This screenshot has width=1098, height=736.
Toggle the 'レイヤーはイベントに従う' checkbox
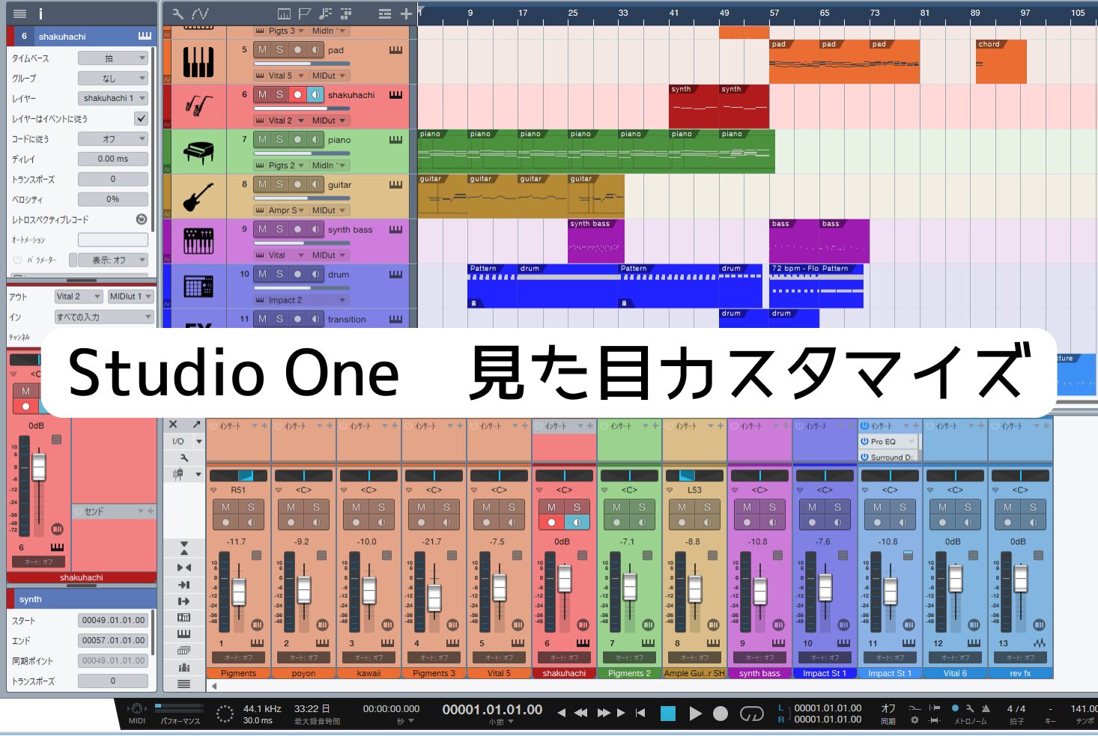(141, 118)
